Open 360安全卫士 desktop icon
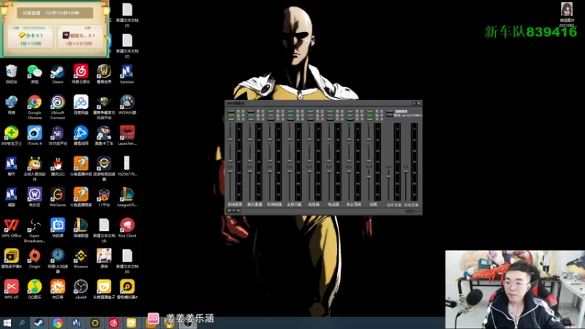 coord(11,135)
